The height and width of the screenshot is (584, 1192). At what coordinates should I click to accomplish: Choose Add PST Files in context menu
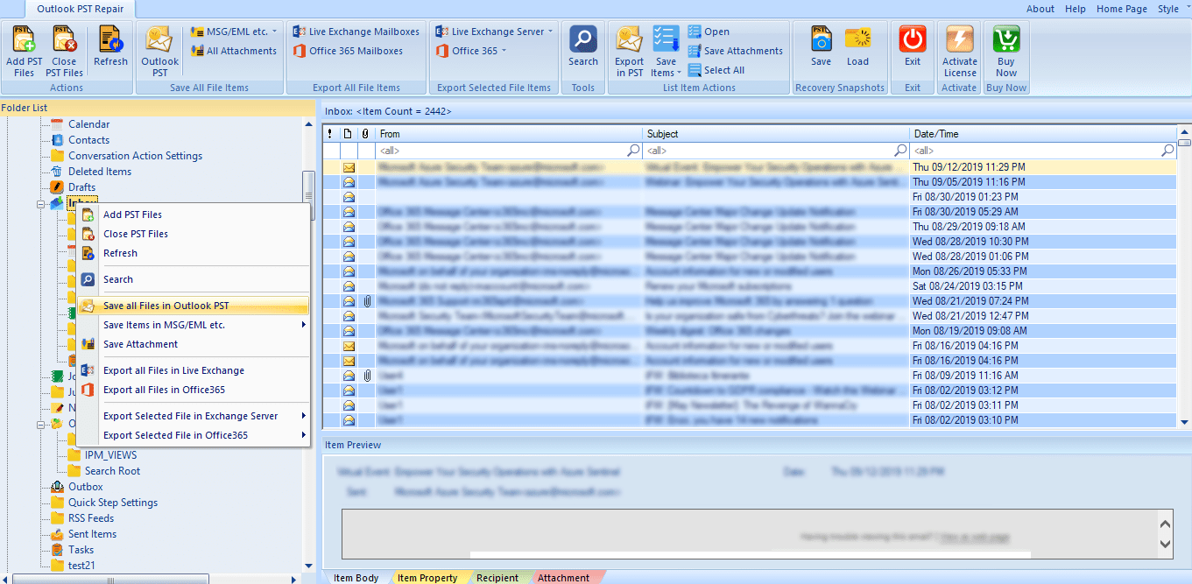(x=193, y=215)
